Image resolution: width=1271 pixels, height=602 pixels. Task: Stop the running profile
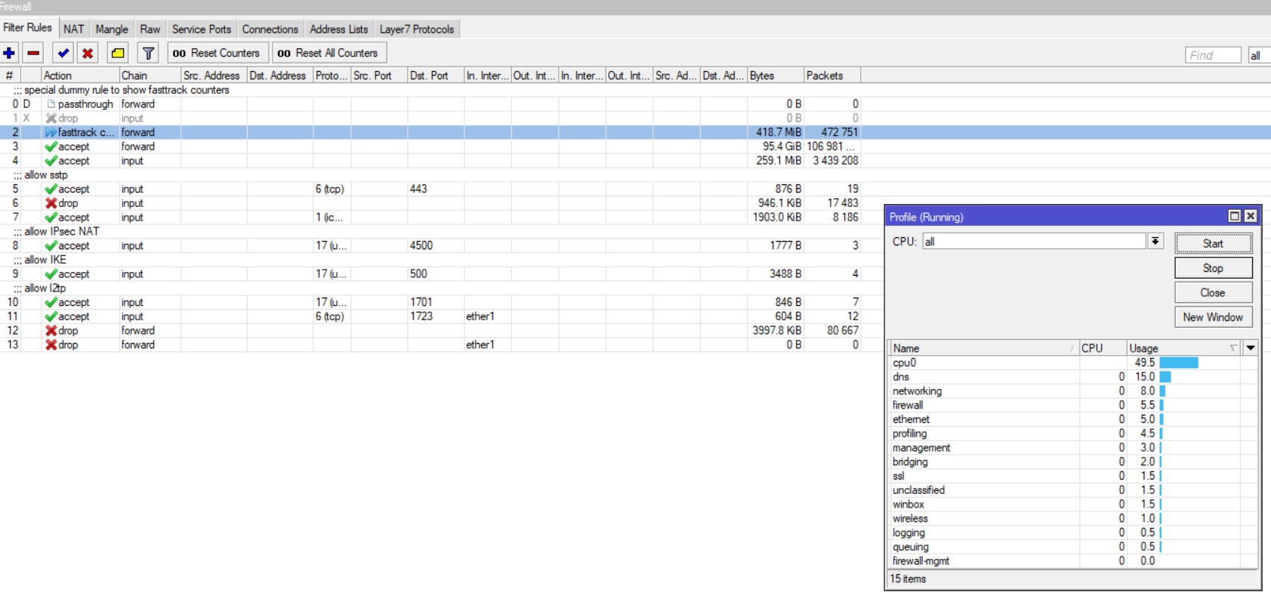[1213, 268]
